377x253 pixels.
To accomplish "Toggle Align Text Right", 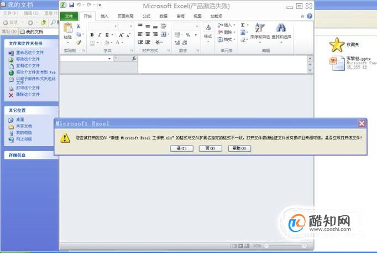I will [x=155, y=34].
